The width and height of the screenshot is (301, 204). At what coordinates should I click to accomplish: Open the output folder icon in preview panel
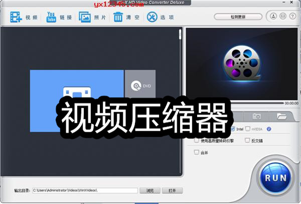[281, 116]
